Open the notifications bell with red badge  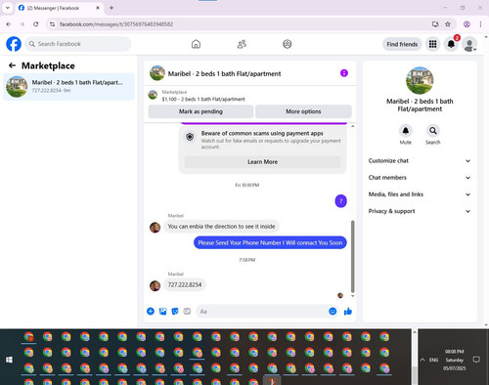click(x=451, y=44)
